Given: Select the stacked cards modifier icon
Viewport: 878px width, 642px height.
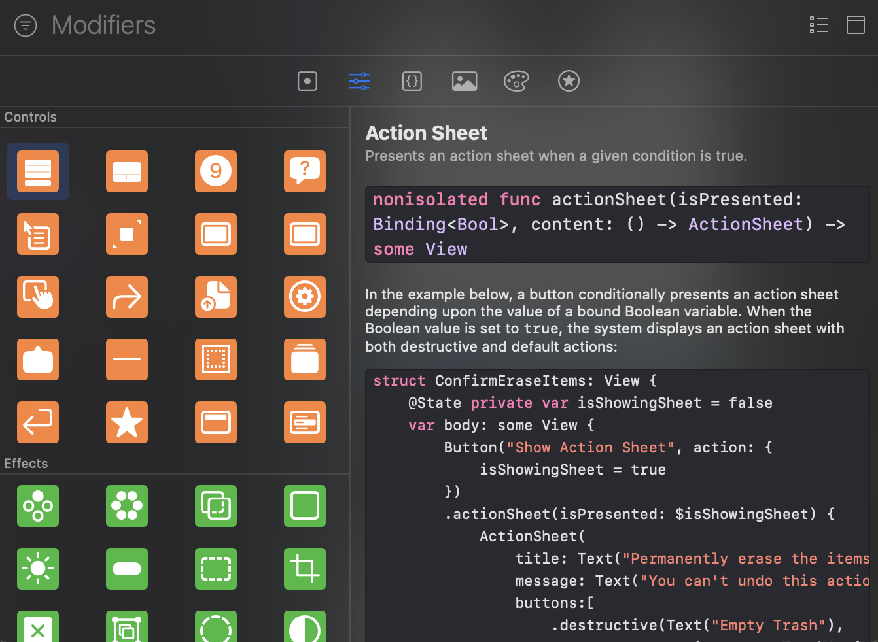Looking at the screenshot, I should pyautogui.click(x=305, y=360).
